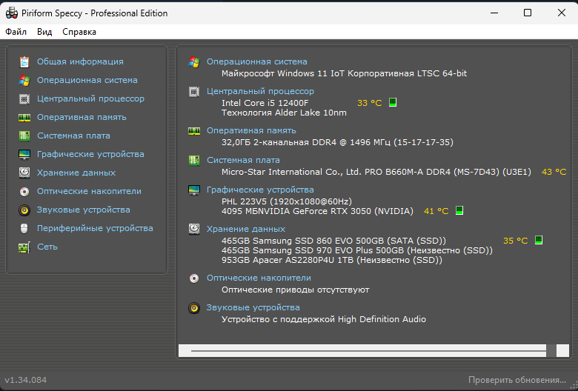
Task: Click the RAM stick icon in the sidebar
Action: point(24,117)
